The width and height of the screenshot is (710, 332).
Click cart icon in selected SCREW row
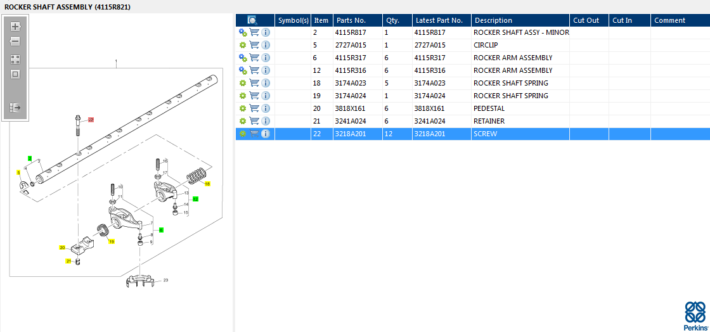[254, 134]
